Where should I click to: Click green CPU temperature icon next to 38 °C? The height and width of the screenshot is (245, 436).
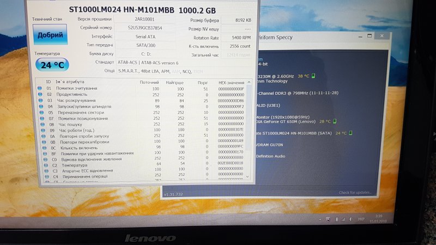(x=314, y=76)
